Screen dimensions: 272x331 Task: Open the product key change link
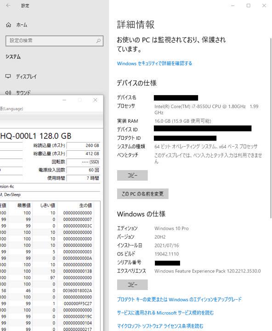pos(179,299)
